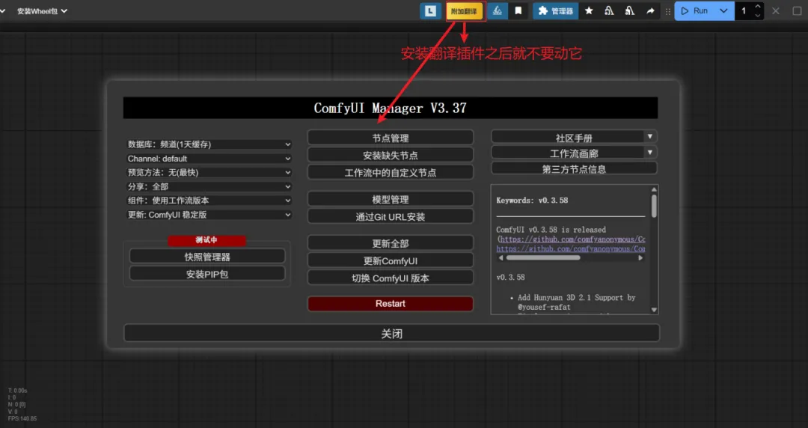The width and height of the screenshot is (808, 428).
Task: Click 安装缺失节点 button
Action: [x=390, y=155]
